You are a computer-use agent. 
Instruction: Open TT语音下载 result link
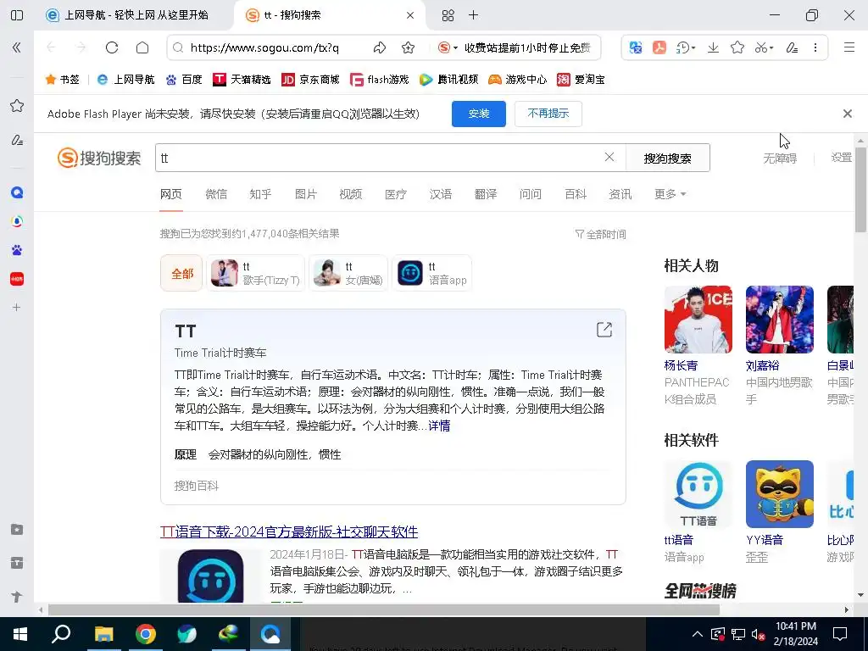(289, 532)
